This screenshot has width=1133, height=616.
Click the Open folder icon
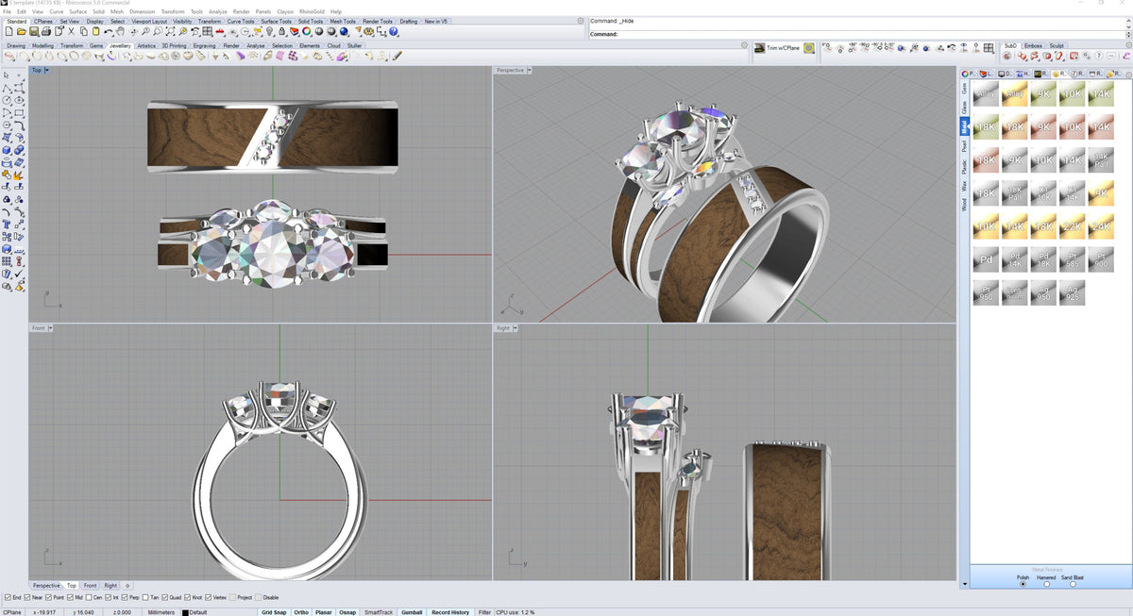pyautogui.click(x=21, y=32)
